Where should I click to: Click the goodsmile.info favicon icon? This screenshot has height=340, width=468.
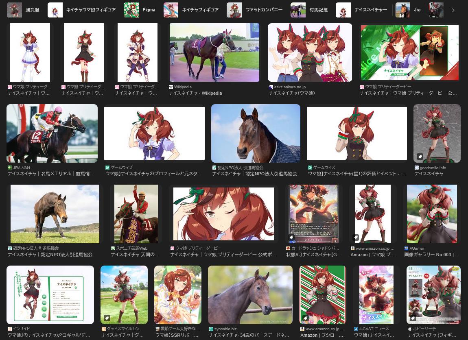tap(417, 168)
